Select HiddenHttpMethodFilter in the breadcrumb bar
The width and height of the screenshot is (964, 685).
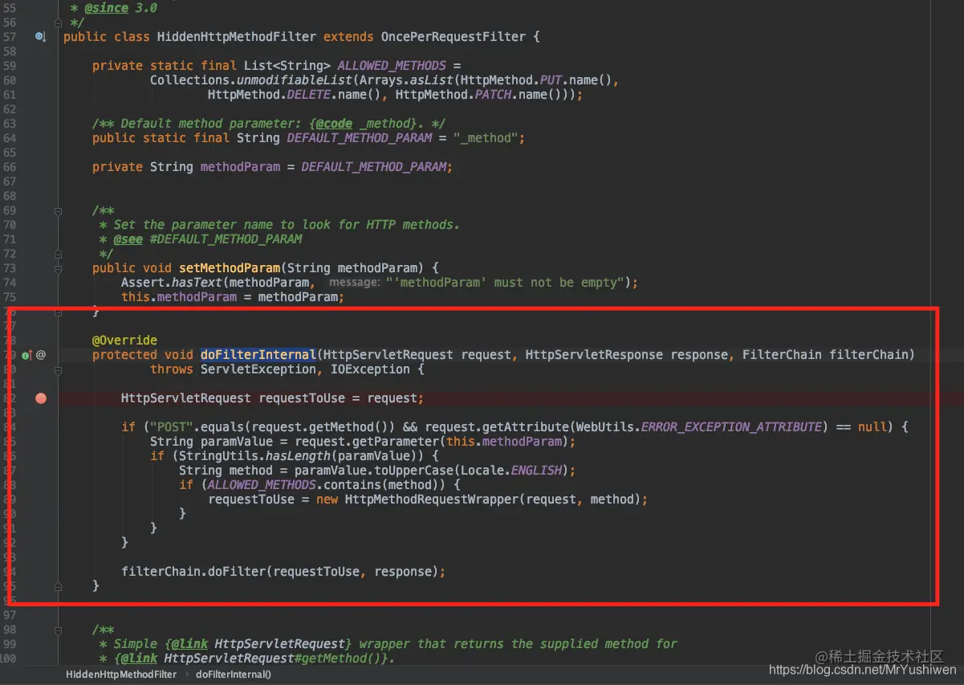click(121, 675)
